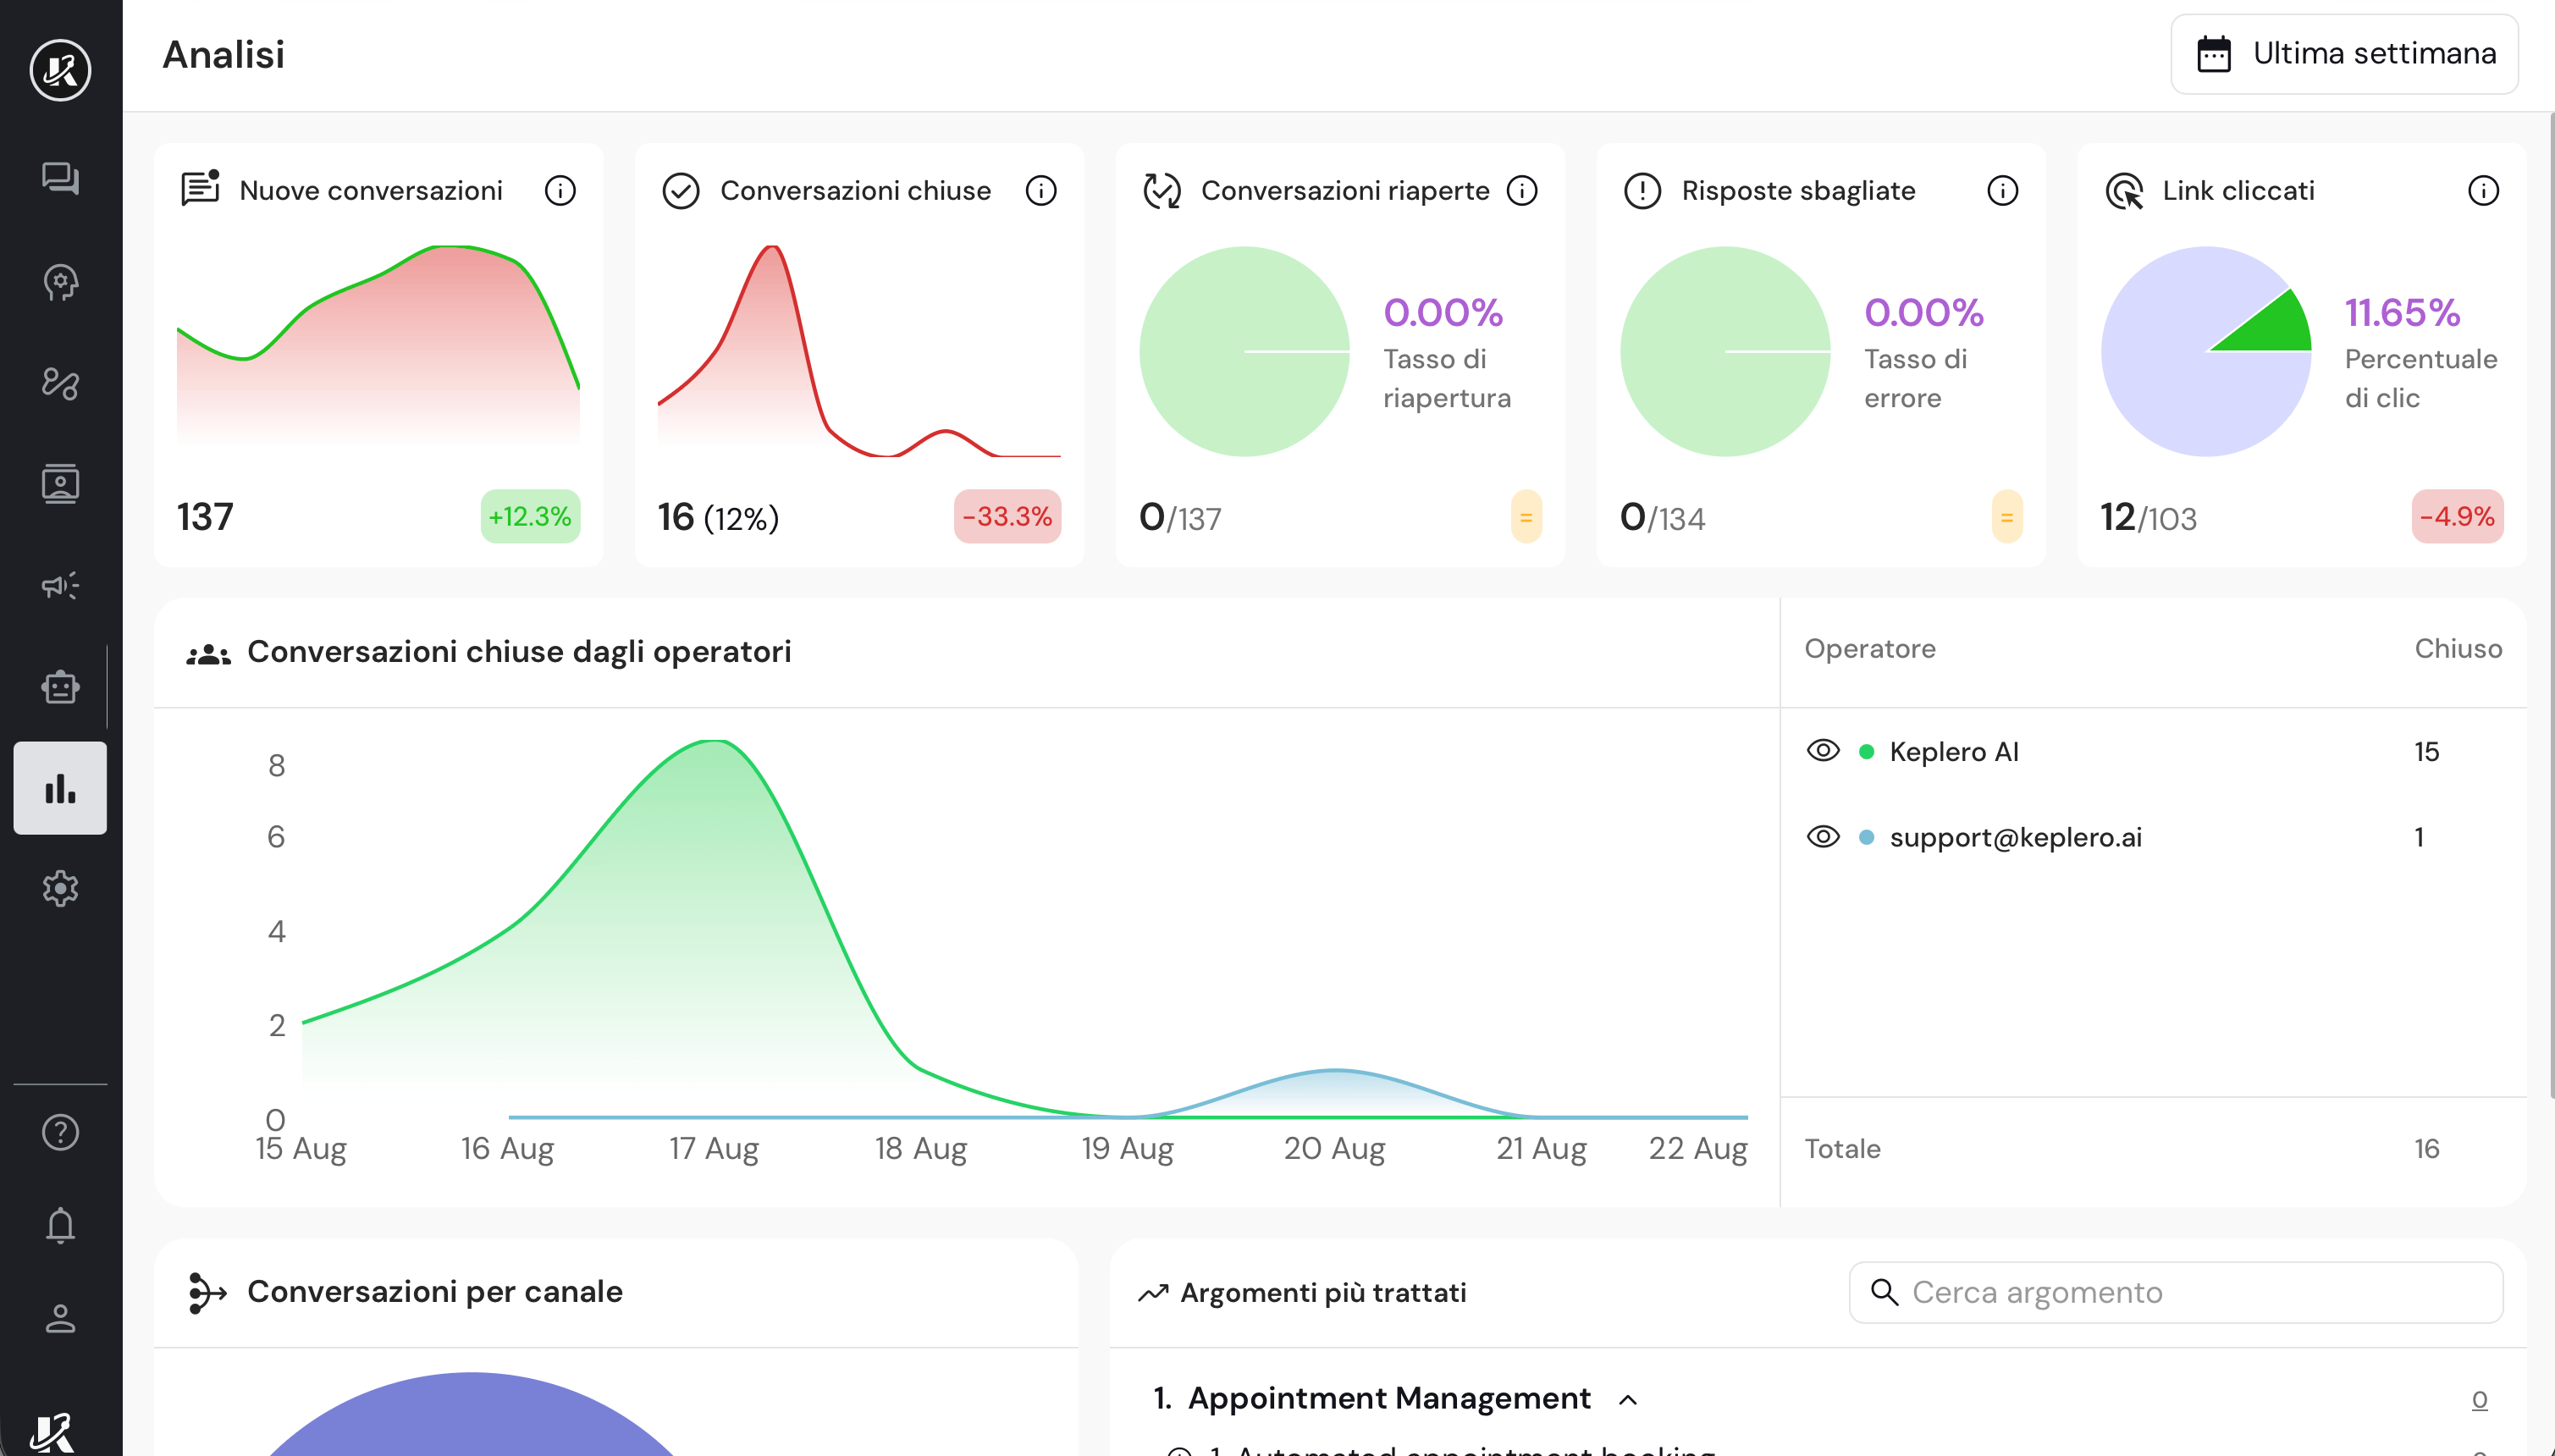Open the conversations chat icon in sidebar

pyautogui.click(x=60, y=179)
